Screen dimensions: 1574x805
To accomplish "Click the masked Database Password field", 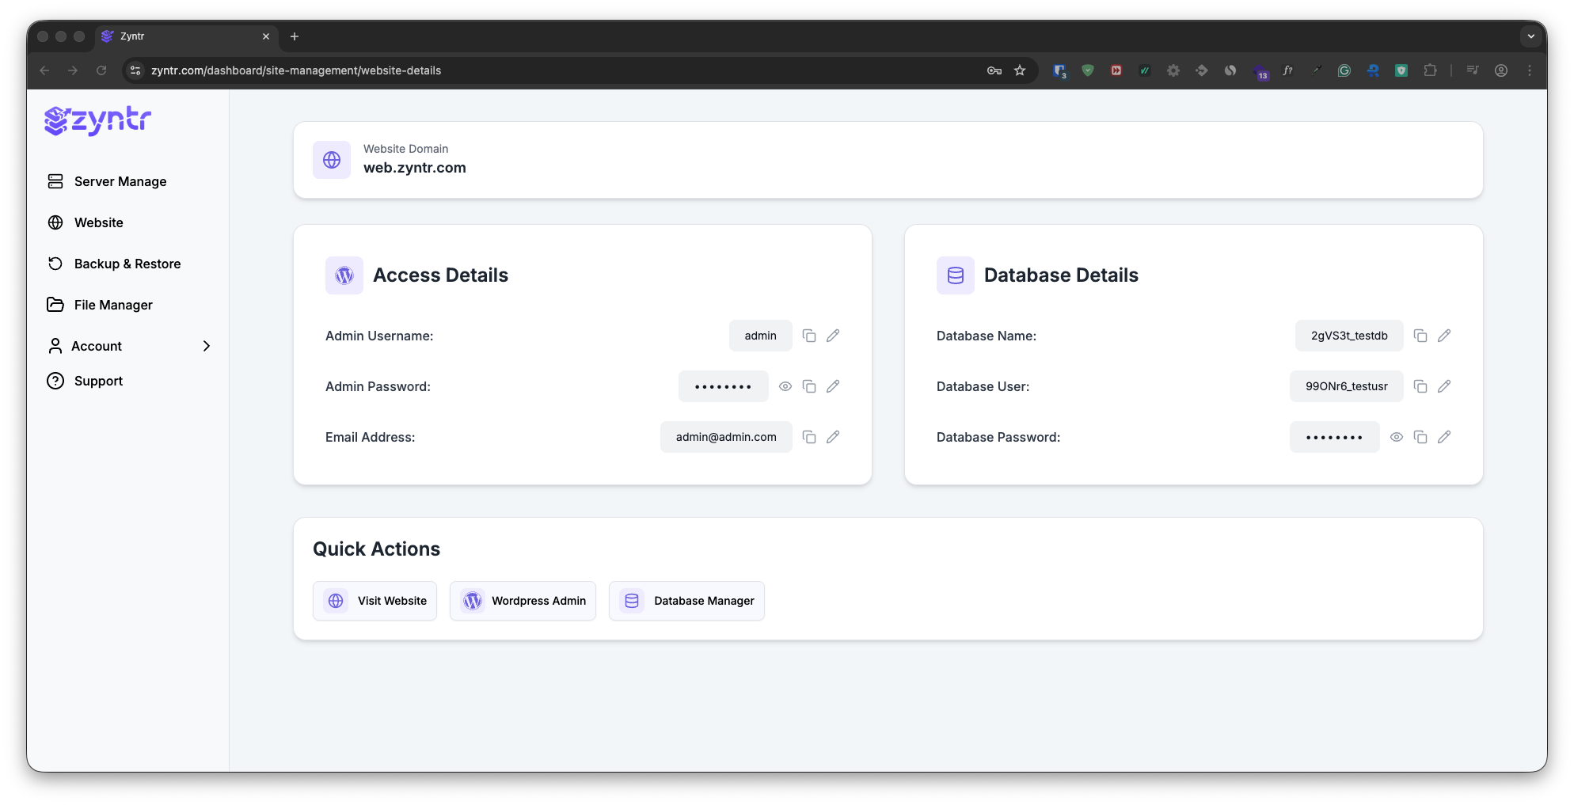I will tap(1334, 437).
